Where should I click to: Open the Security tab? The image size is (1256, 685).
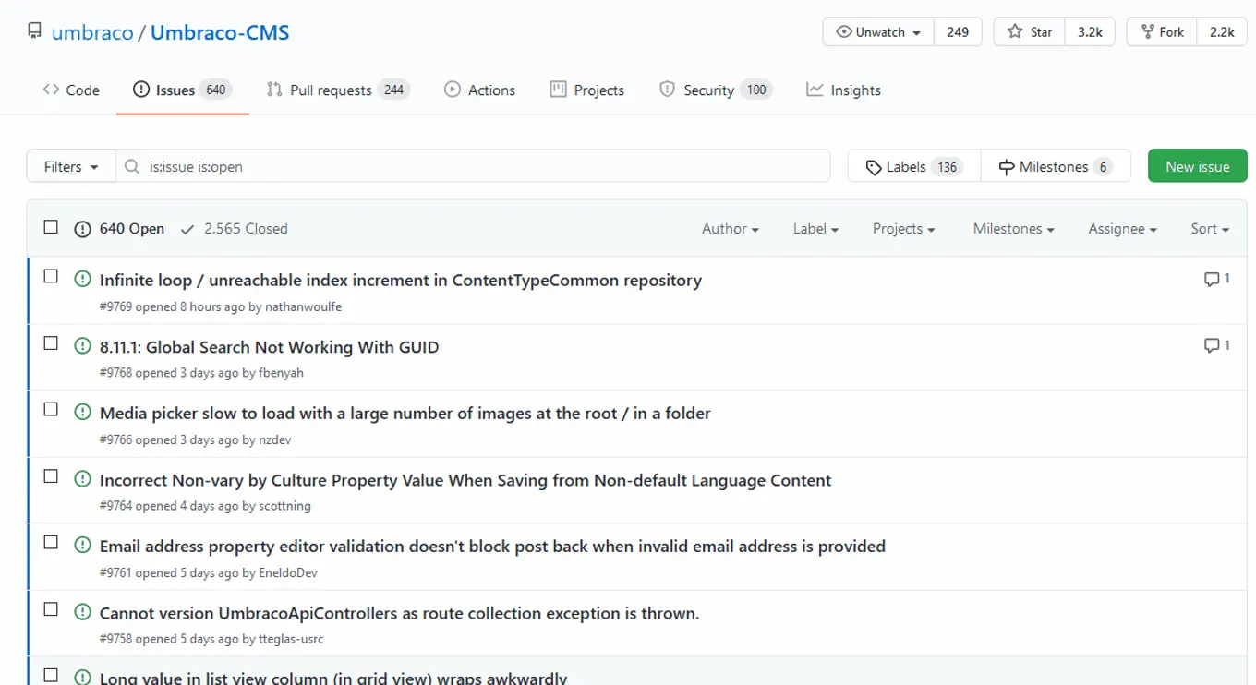point(715,90)
